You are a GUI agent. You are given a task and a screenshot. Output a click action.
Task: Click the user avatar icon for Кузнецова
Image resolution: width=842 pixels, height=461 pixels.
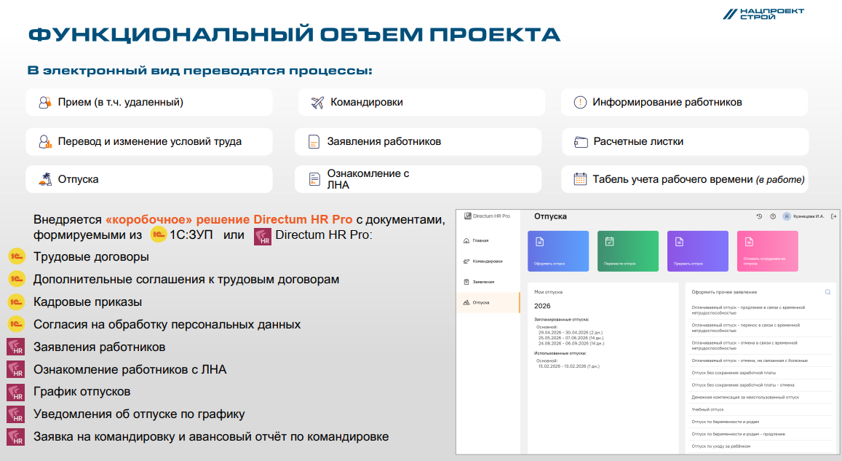786,216
